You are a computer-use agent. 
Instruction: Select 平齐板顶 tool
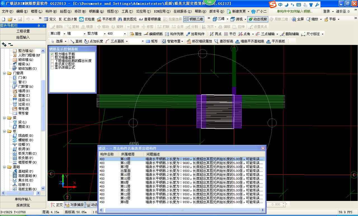106,19
